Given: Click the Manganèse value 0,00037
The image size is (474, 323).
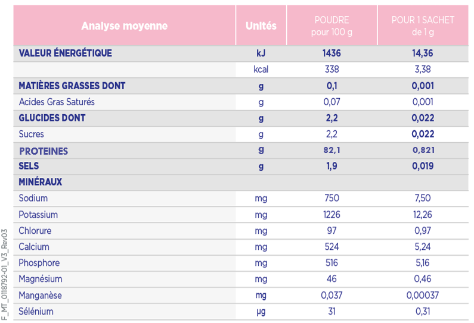Looking at the screenshot, I should tap(422, 295).
